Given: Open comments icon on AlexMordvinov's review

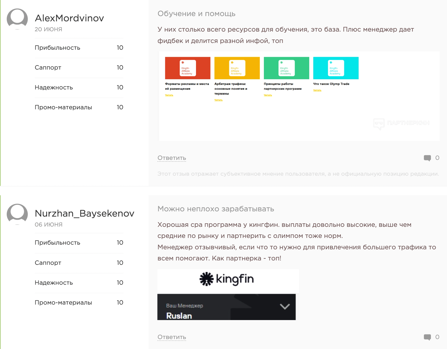Looking at the screenshot, I should [427, 158].
